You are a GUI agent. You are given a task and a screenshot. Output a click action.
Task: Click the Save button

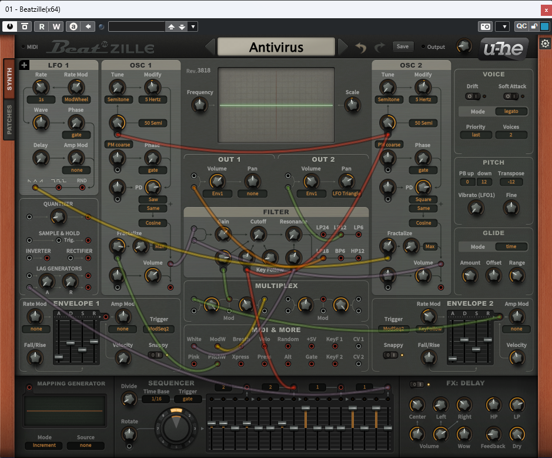point(403,46)
